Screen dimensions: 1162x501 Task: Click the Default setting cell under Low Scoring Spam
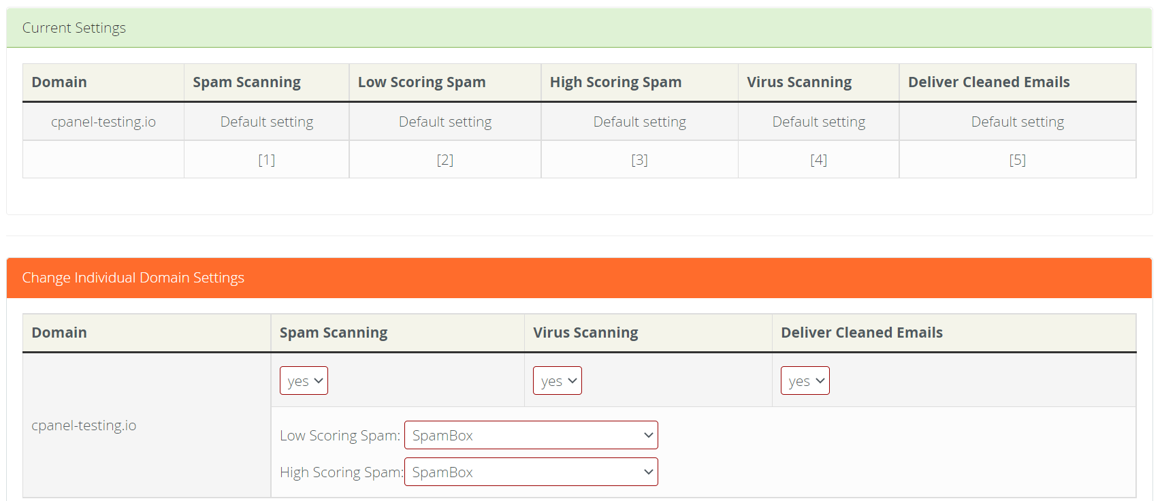pyautogui.click(x=445, y=122)
